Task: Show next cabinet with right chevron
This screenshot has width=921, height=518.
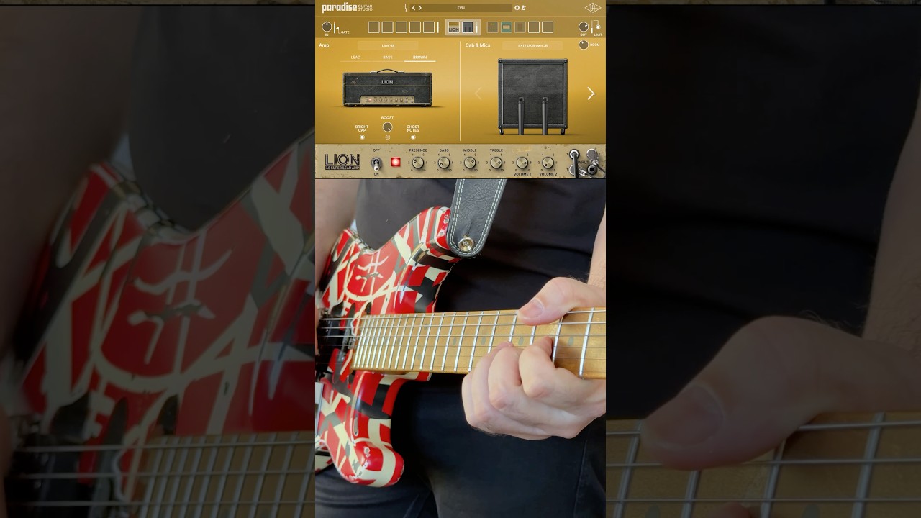Action: tap(591, 94)
